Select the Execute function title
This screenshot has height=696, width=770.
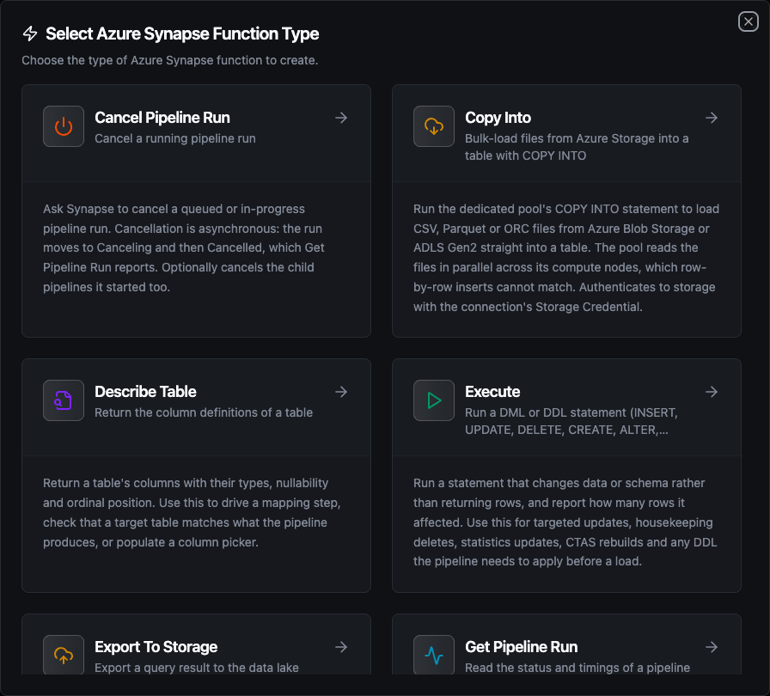point(492,392)
